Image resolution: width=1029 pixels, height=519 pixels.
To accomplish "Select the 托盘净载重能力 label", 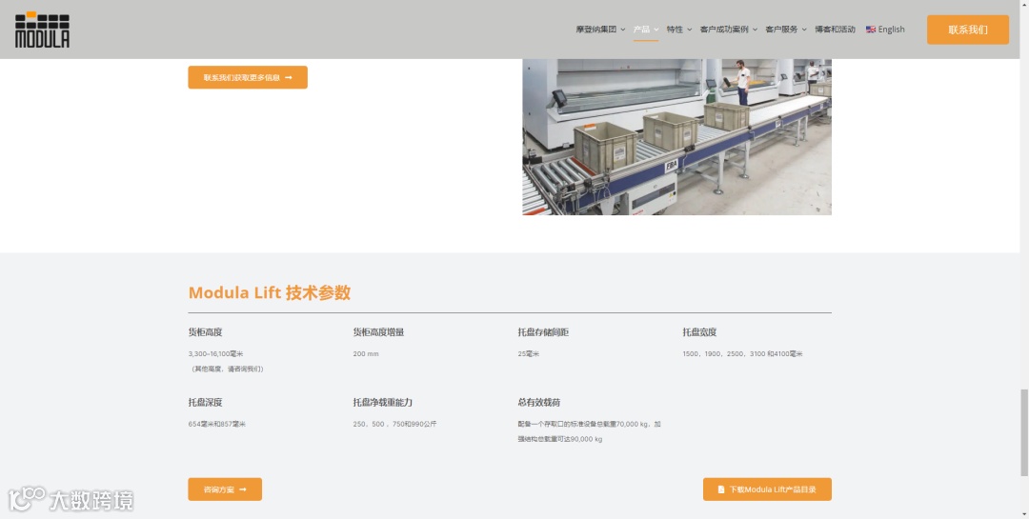I will pyautogui.click(x=383, y=402).
